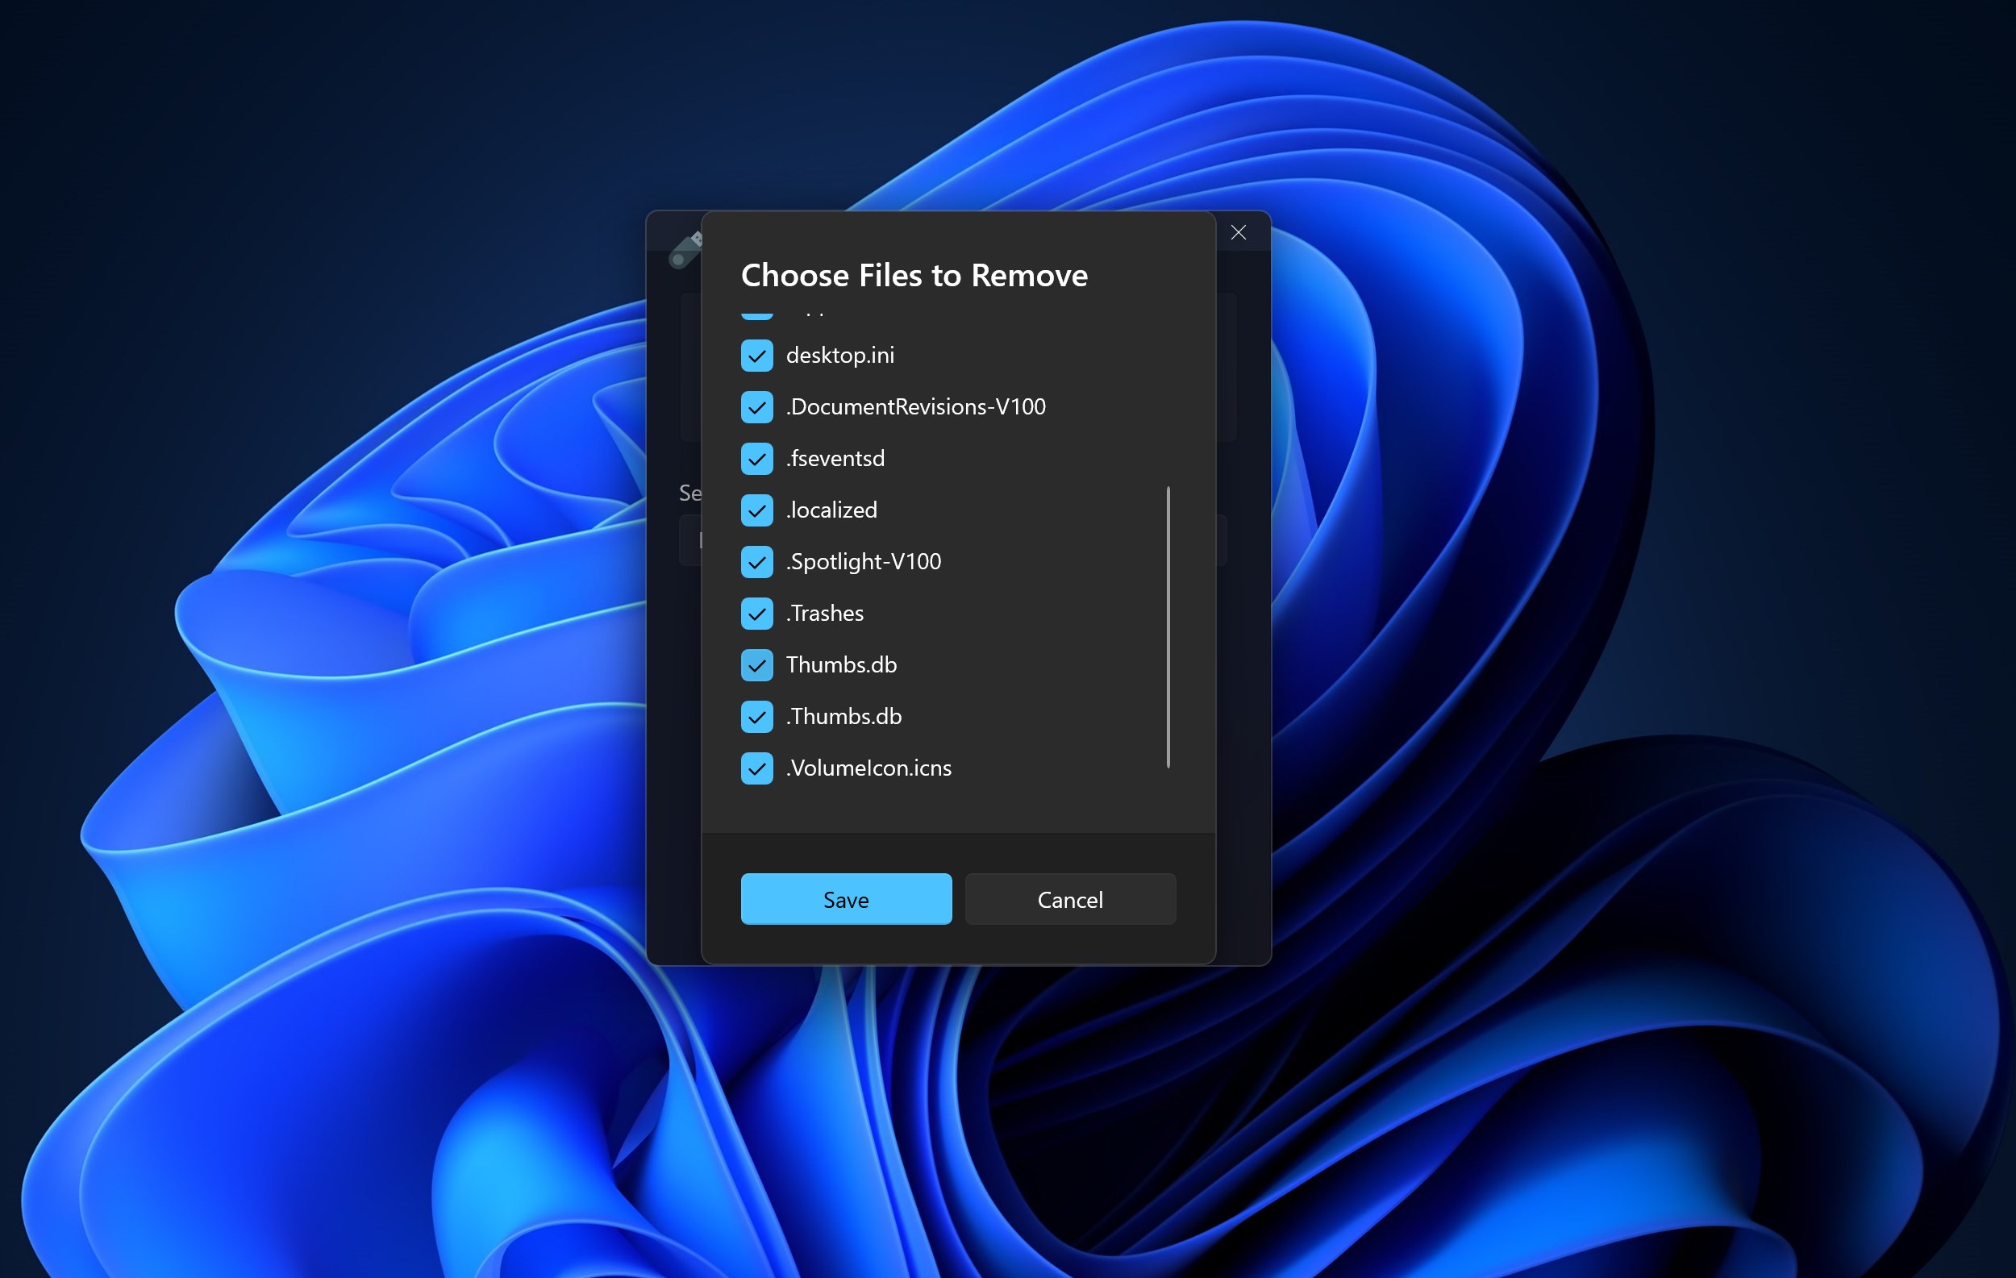
Task: Toggle the .localized checkbox
Action: (757, 510)
